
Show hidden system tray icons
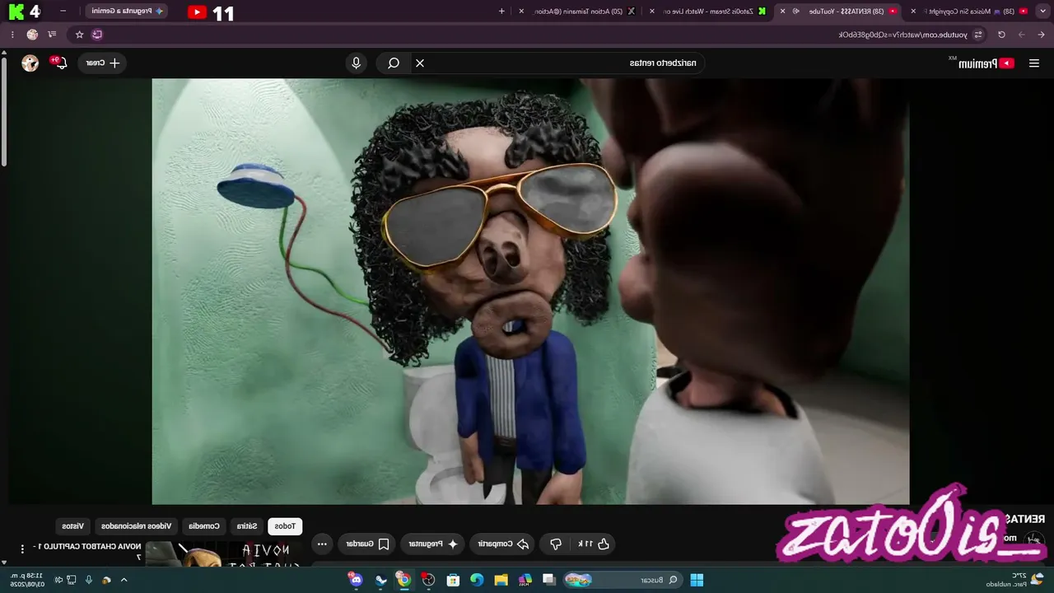(124, 580)
